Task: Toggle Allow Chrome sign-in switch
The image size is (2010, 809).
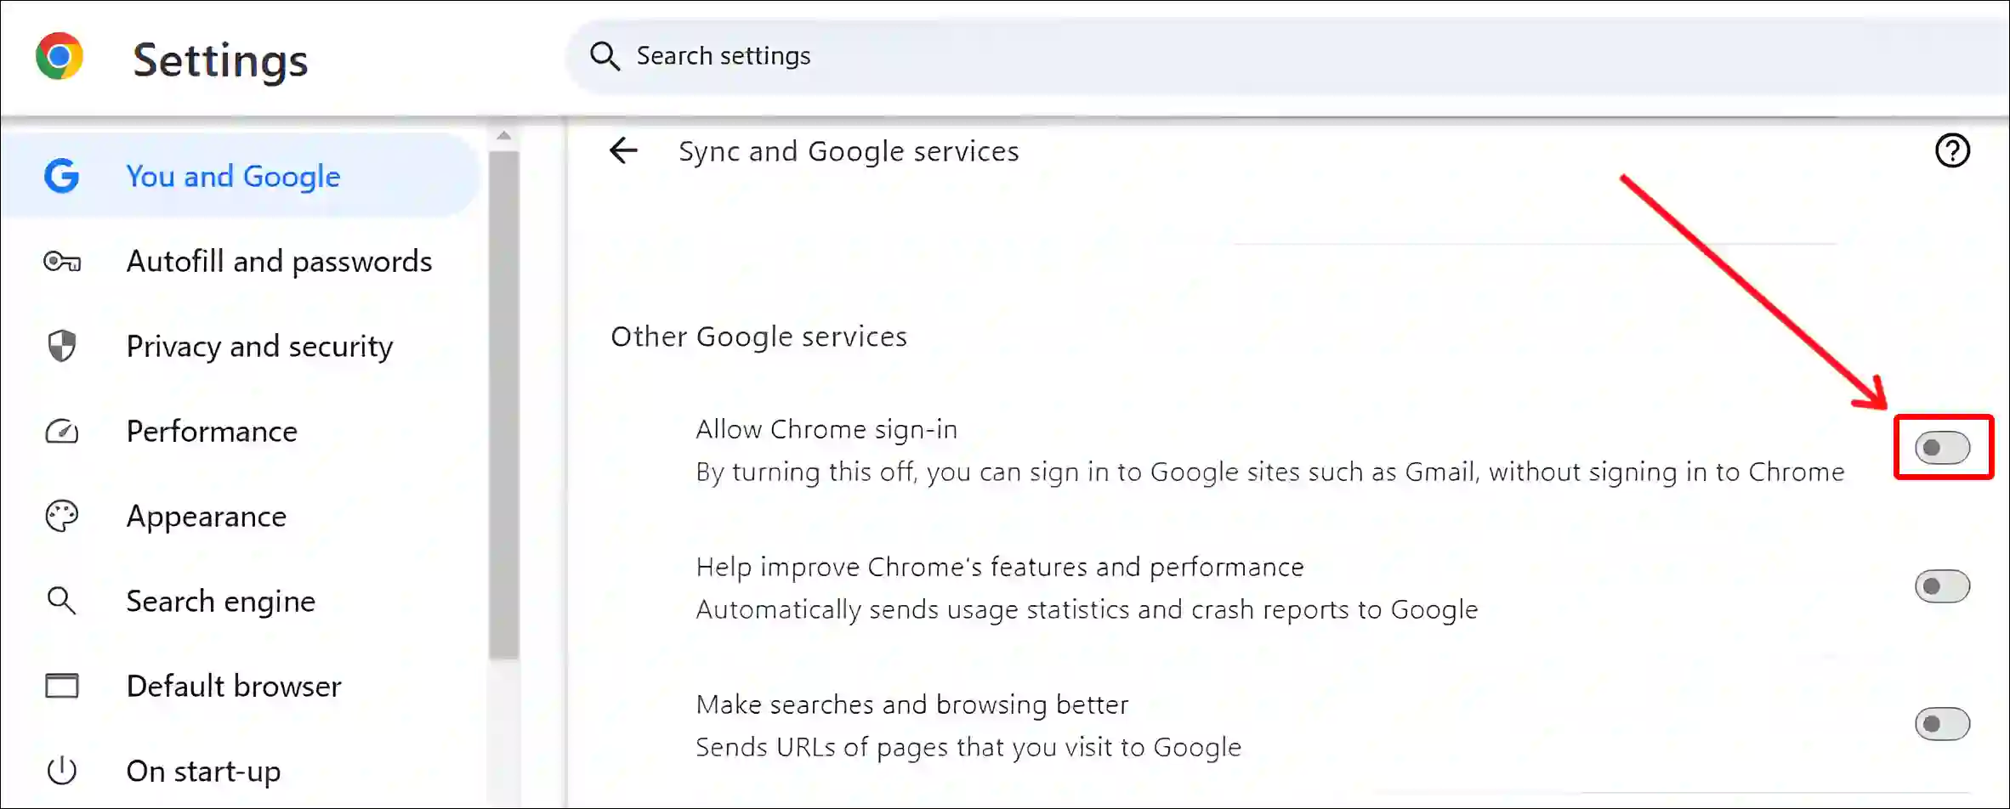Action: point(1942,448)
